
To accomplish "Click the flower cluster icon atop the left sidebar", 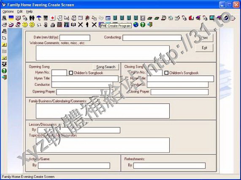I will tap(4, 31).
